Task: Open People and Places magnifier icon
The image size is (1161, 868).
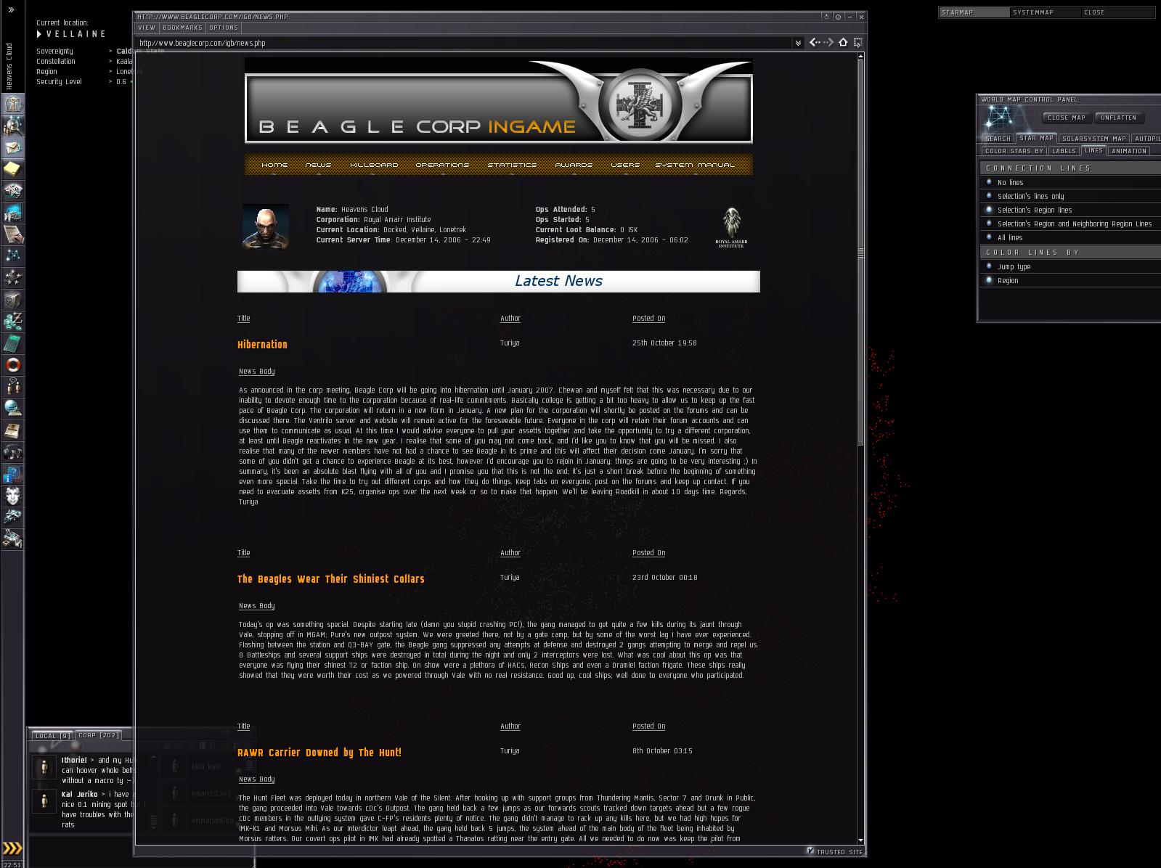Action: click(x=13, y=126)
